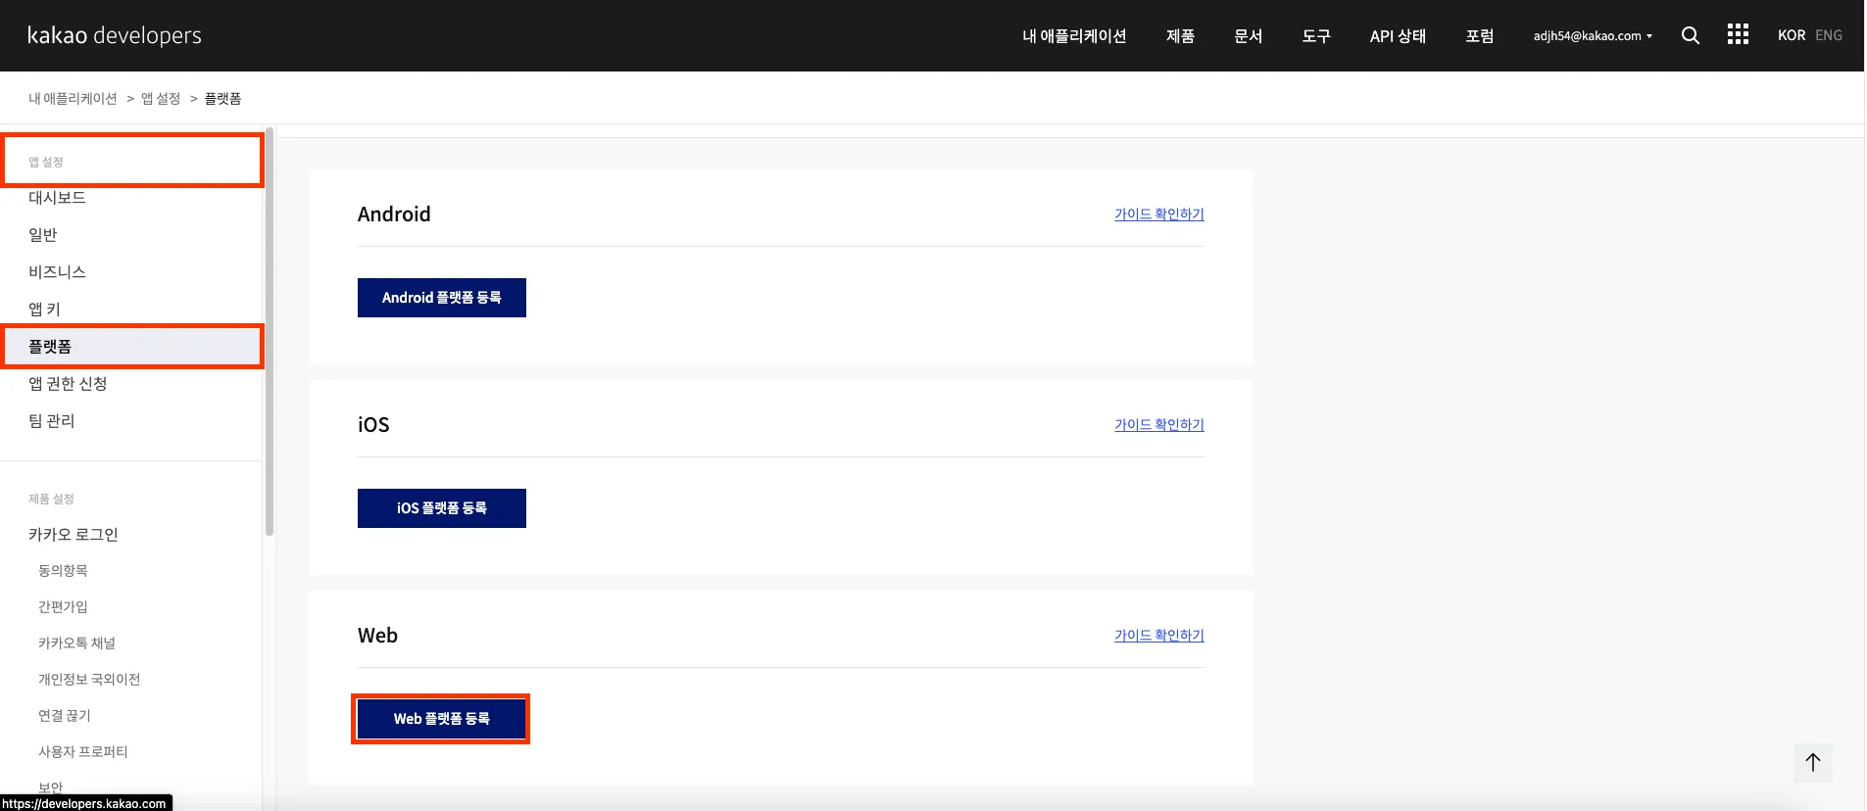Viewport: 1867px width, 811px height.
Task: Click 플랫폼 in the breadcrumb
Action: (x=222, y=99)
